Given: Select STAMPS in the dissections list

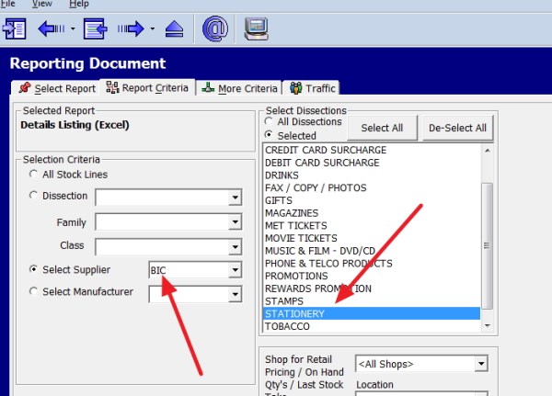Looking at the screenshot, I should coord(372,301).
